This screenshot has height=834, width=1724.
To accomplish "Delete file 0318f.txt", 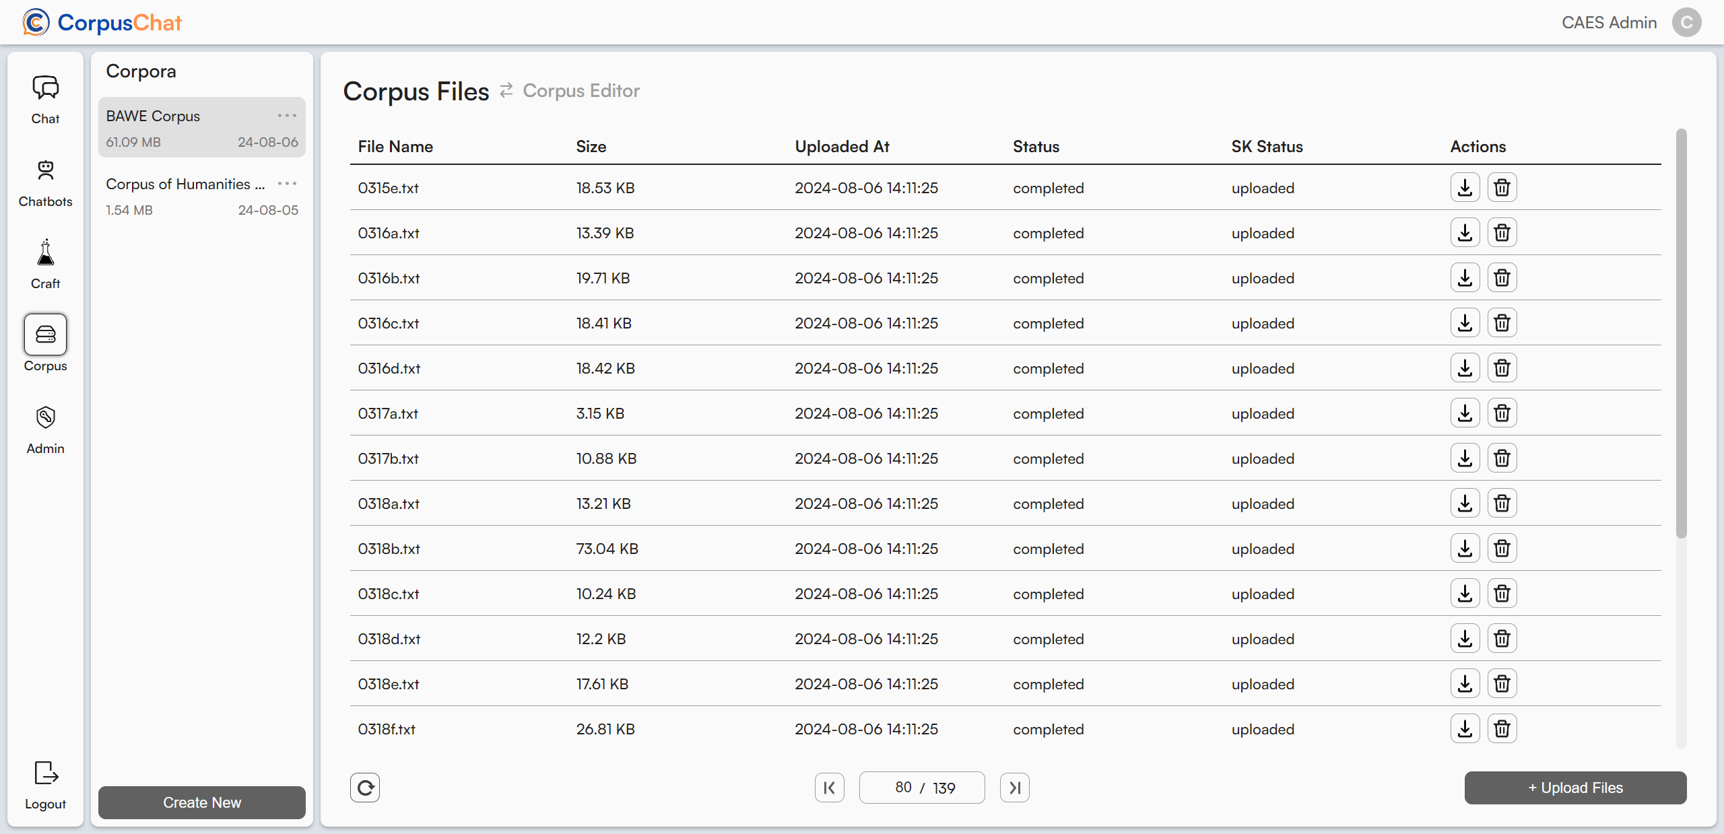I will [1502, 729].
